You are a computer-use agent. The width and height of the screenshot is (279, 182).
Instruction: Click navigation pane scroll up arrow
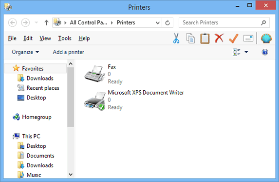(x=71, y=63)
